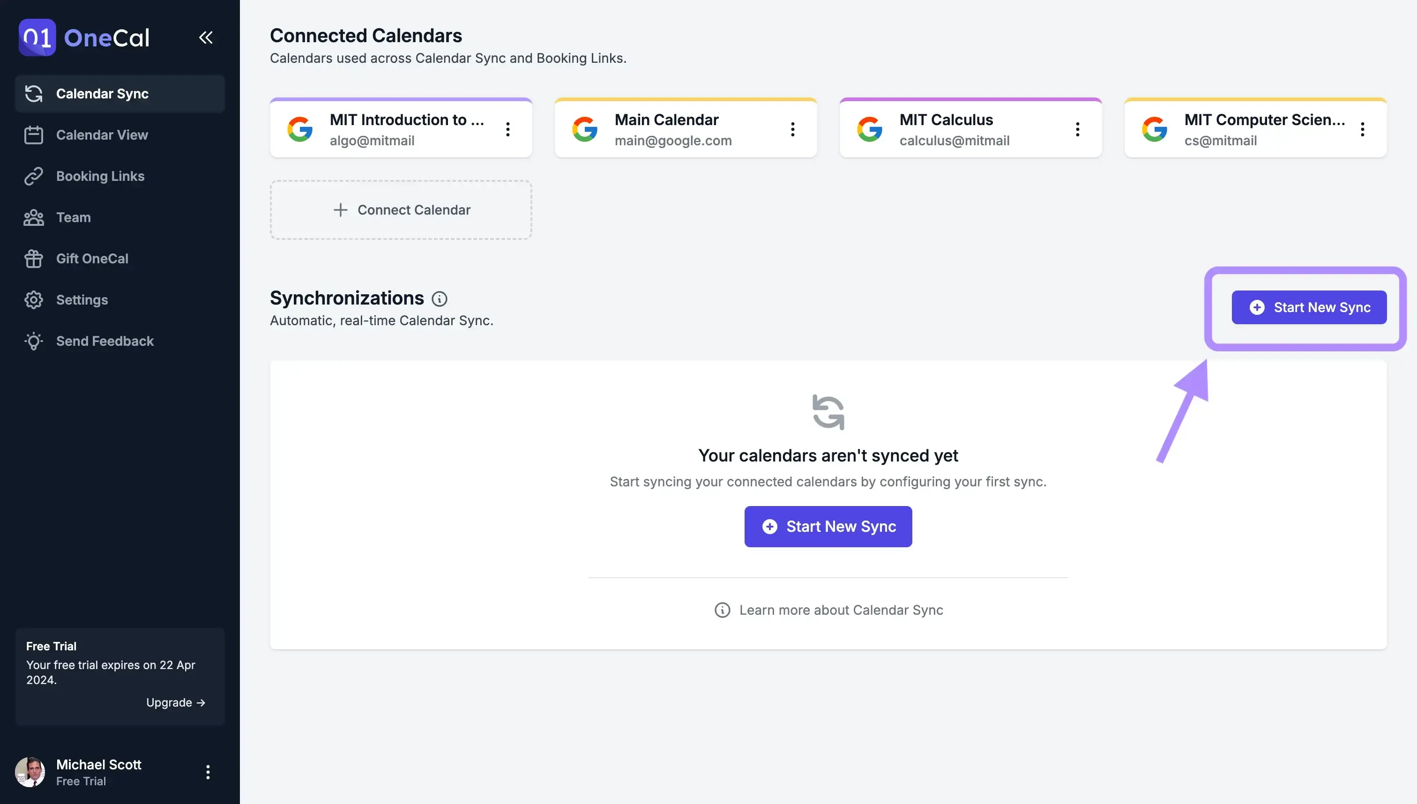Open Learn more about Calendar Sync
The image size is (1417, 804).
[x=828, y=610]
